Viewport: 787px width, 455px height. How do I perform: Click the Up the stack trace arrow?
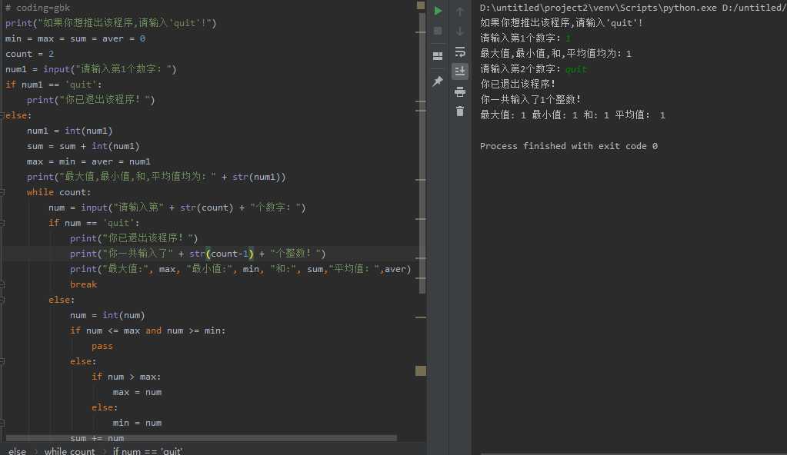(x=460, y=11)
